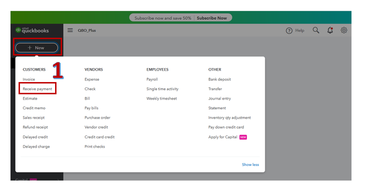Screen dimensions: 369x191
Task: Click the Subscribe now and save 50% text
Action: click(x=163, y=18)
